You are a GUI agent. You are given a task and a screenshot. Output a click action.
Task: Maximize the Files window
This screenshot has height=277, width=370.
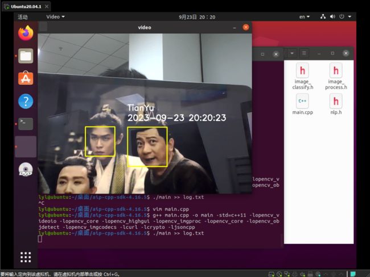332,53
